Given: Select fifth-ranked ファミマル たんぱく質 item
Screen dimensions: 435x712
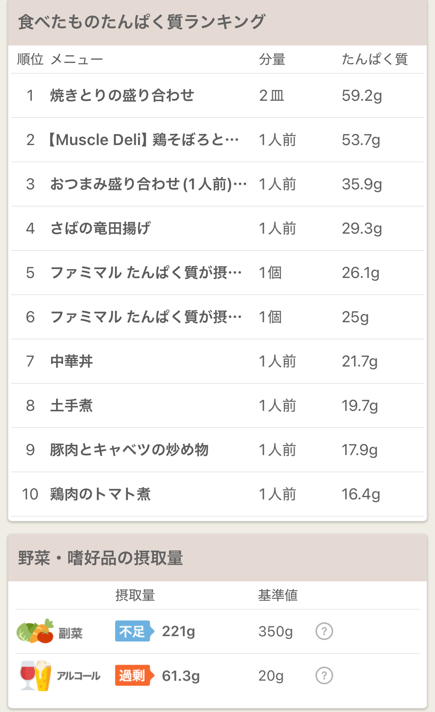Looking at the screenshot, I should point(217,273).
